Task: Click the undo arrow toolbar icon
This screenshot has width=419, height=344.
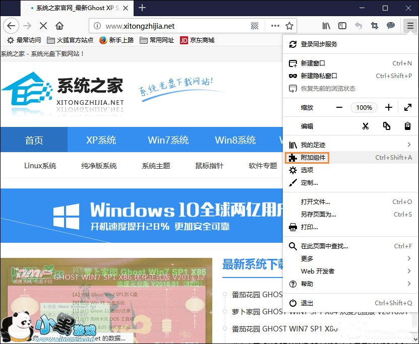Action: (358, 26)
